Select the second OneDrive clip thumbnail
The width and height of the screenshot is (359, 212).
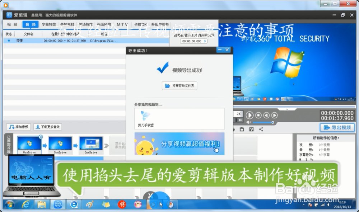[60, 145]
